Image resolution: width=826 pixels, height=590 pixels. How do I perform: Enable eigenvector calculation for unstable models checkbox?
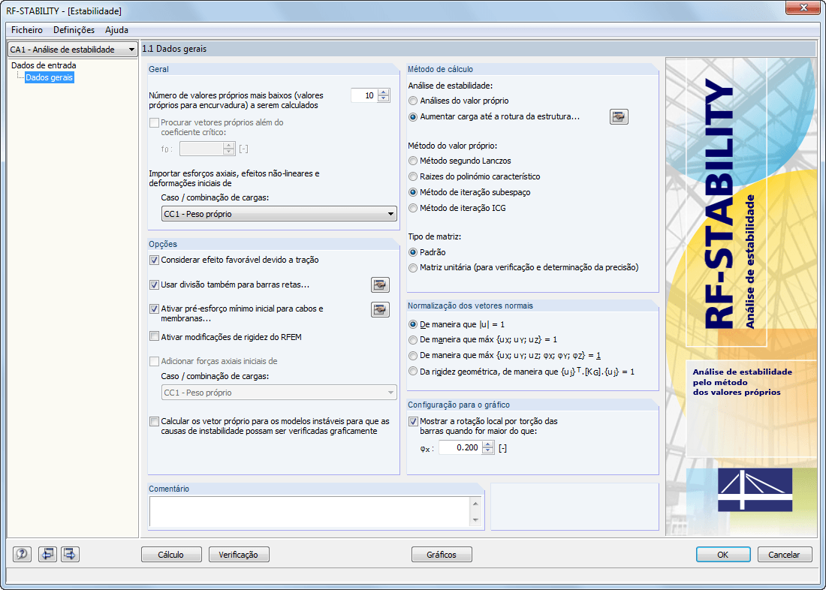coord(155,421)
